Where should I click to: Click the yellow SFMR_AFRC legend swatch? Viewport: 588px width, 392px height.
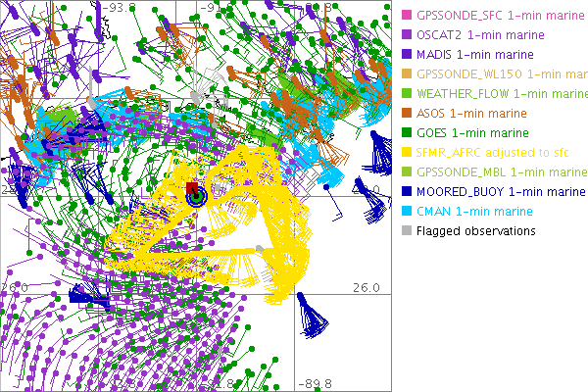407,153
